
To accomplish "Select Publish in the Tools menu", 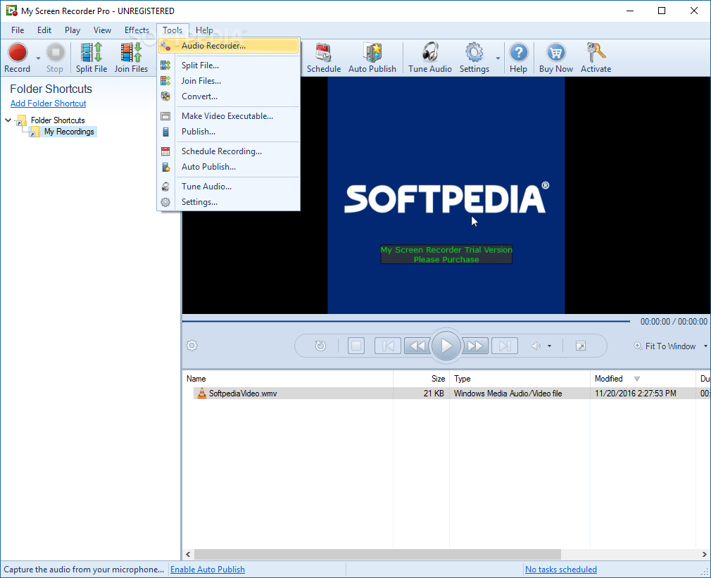I will (x=229, y=132).
